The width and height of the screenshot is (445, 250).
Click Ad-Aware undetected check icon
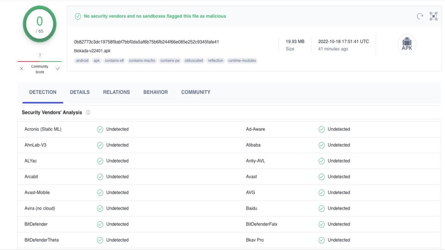click(x=321, y=130)
